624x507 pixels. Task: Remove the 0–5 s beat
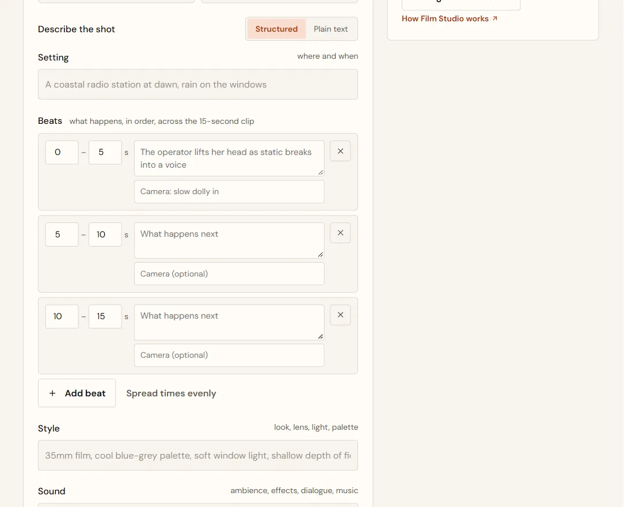pyautogui.click(x=340, y=151)
